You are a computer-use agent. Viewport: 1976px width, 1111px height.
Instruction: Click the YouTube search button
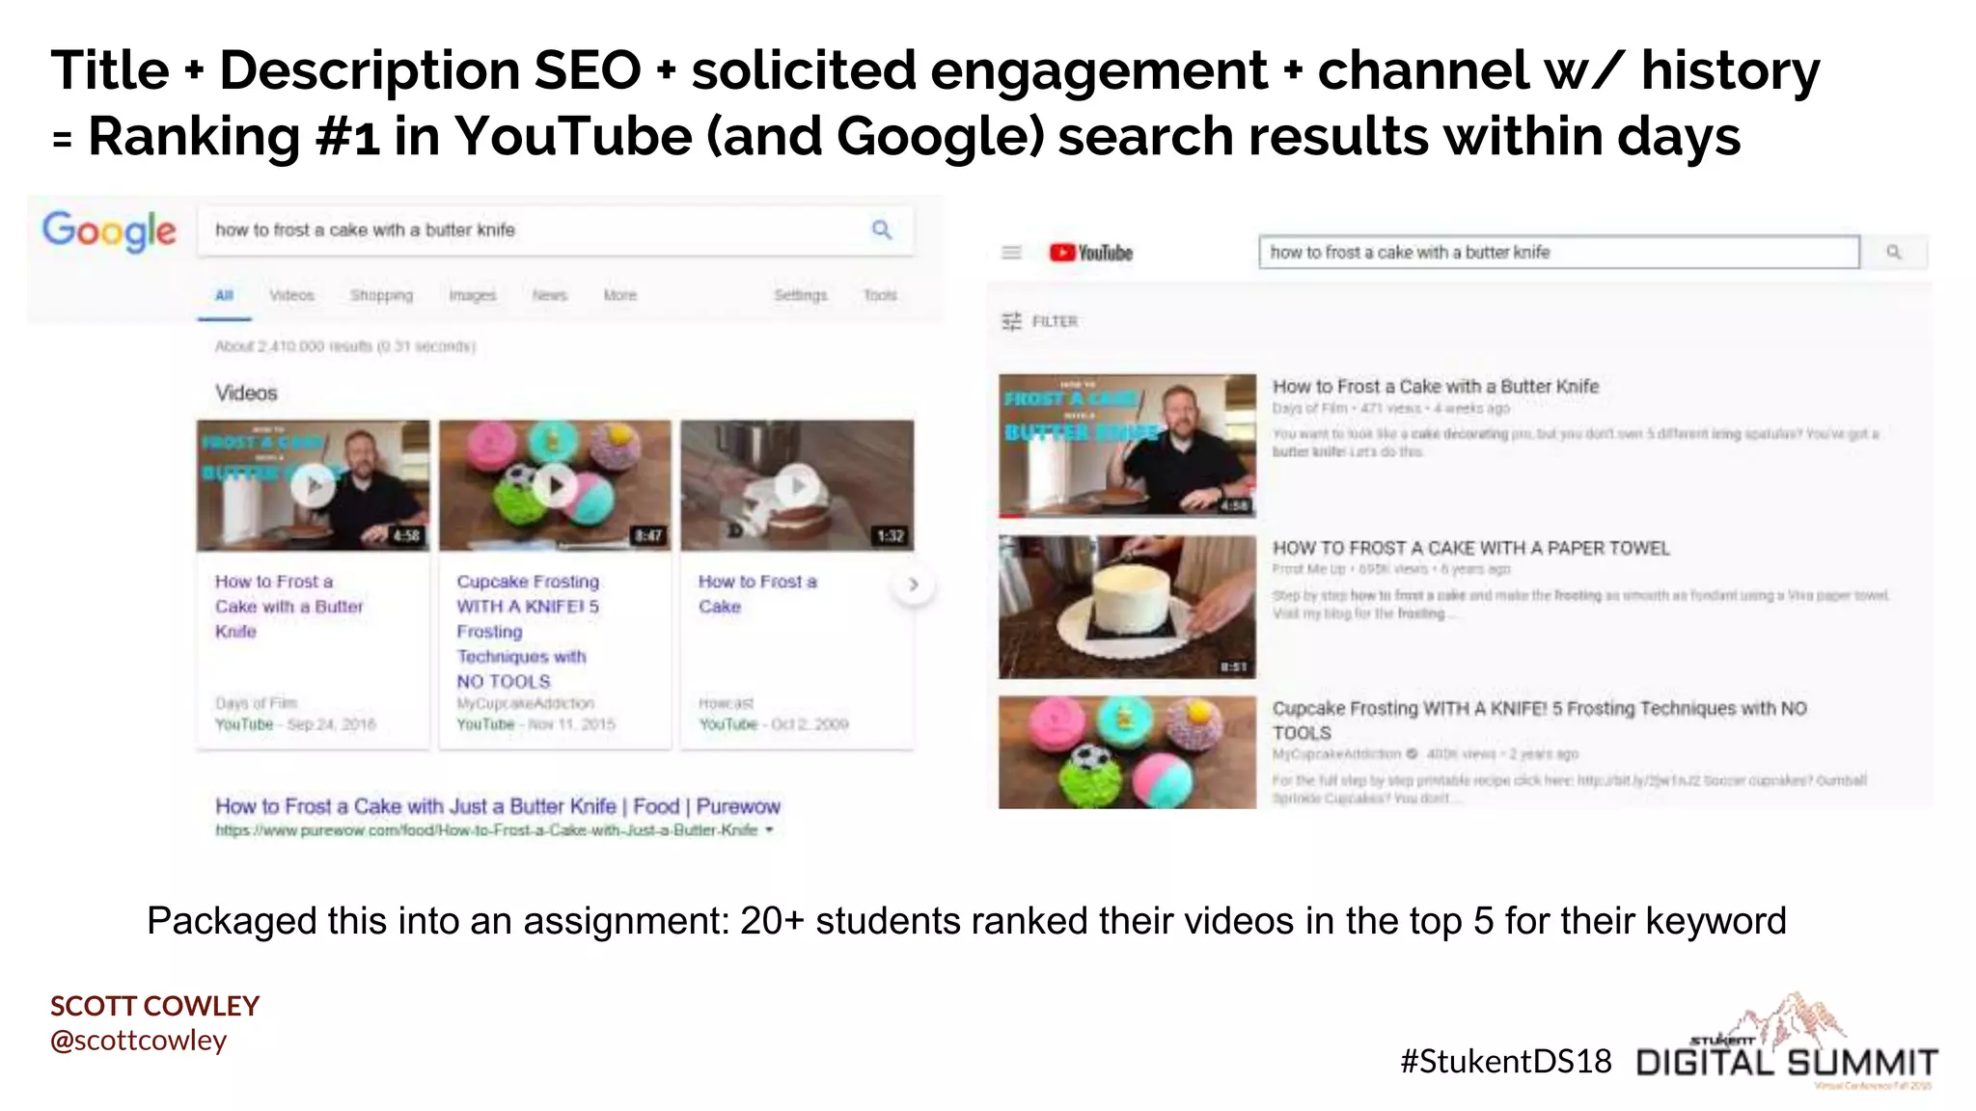click(1894, 252)
